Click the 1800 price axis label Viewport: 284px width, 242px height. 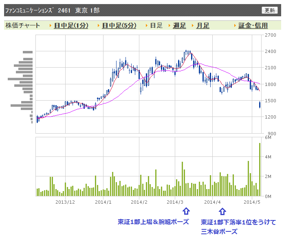271,84
